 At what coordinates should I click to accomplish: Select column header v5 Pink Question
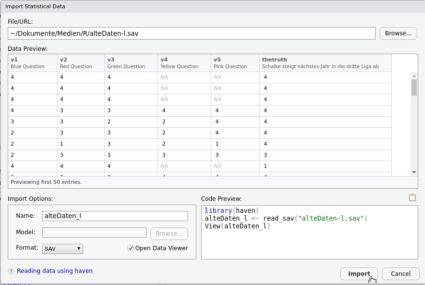coord(235,63)
